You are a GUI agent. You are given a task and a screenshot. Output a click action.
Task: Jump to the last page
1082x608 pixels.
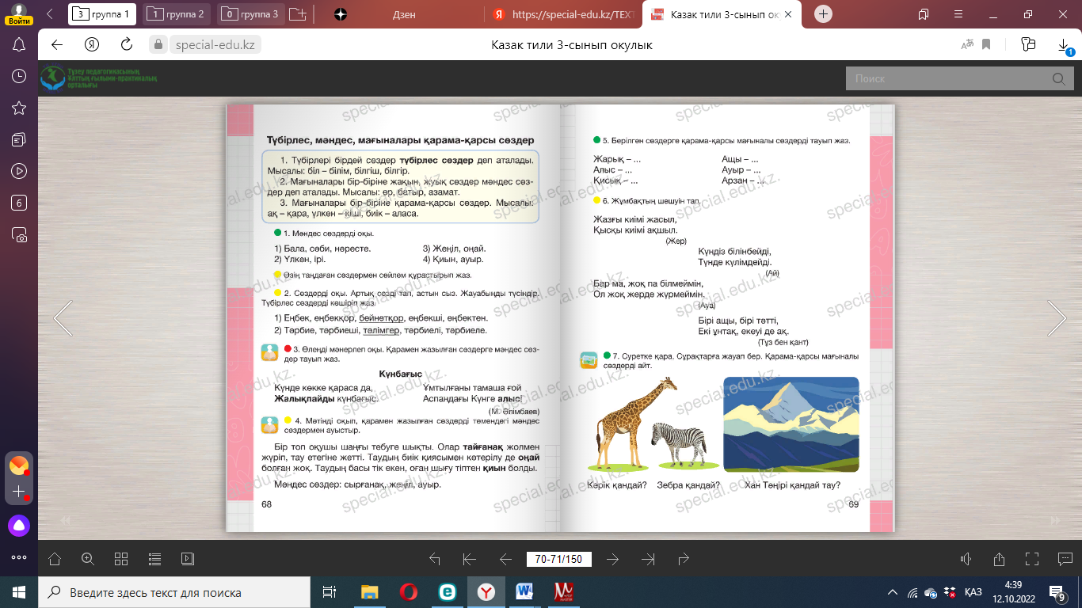tap(648, 559)
